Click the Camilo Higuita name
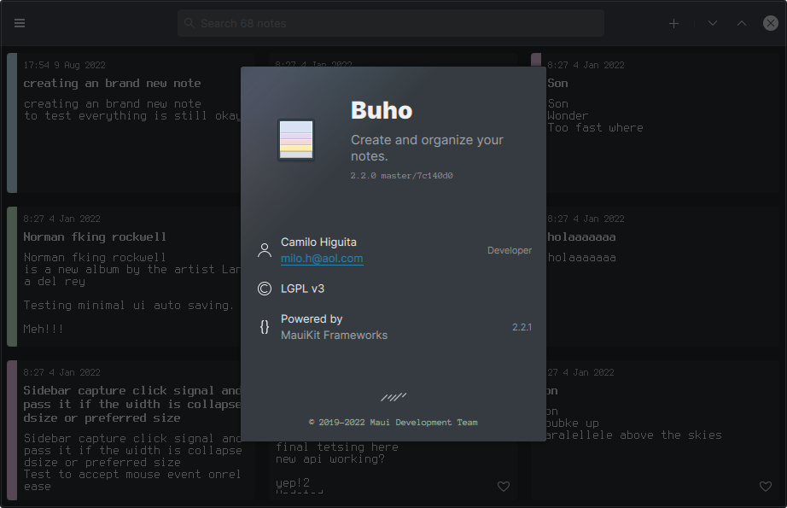This screenshot has height=508, width=787. click(318, 242)
